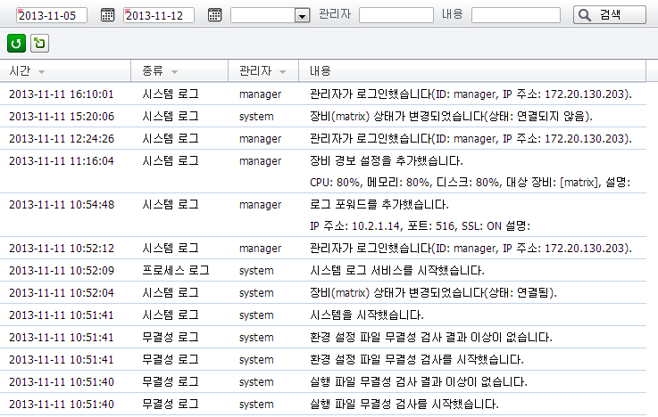This screenshot has height=417, width=658.
Task: Click the end date field 2013-11-12
Action: 159,15
